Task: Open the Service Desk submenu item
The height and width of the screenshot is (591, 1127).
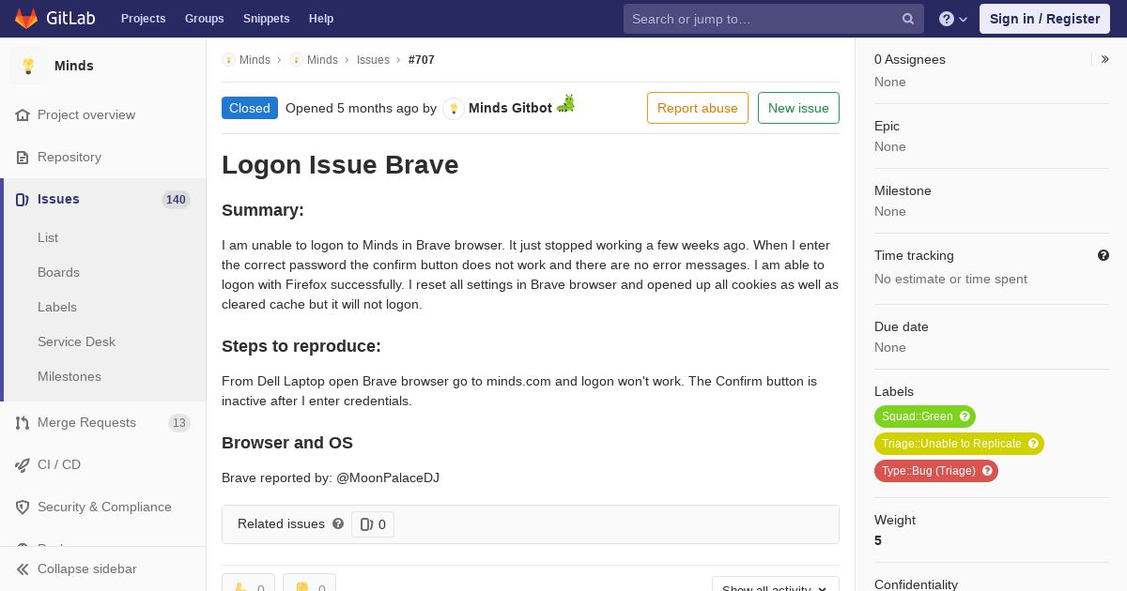Action: (76, 341)
